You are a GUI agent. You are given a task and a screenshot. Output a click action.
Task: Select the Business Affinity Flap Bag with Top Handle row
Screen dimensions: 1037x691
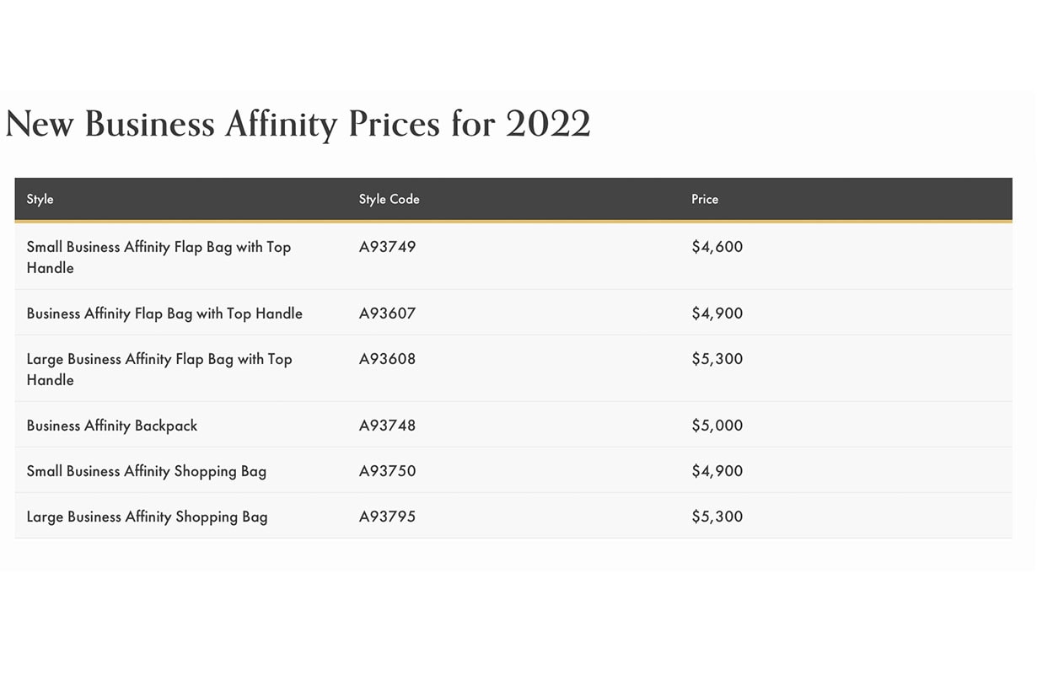coord(164,313)
